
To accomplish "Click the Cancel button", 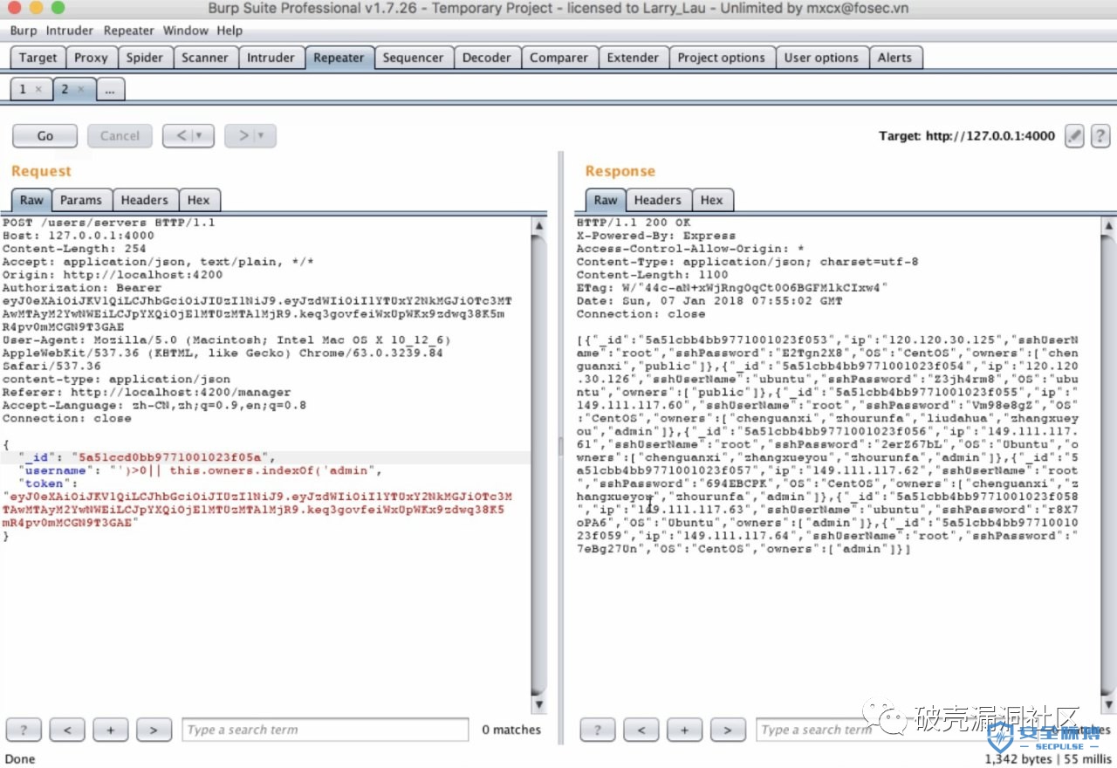I will [120, 136].
